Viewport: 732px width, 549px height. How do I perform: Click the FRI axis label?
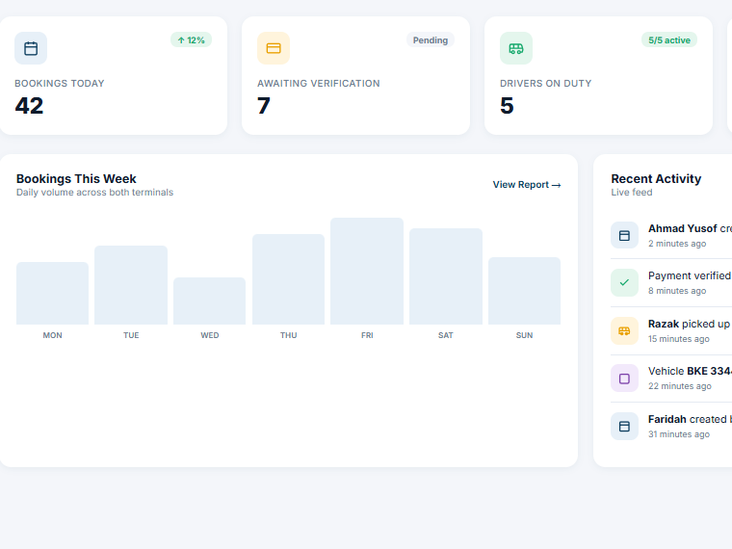pos(367,335)
